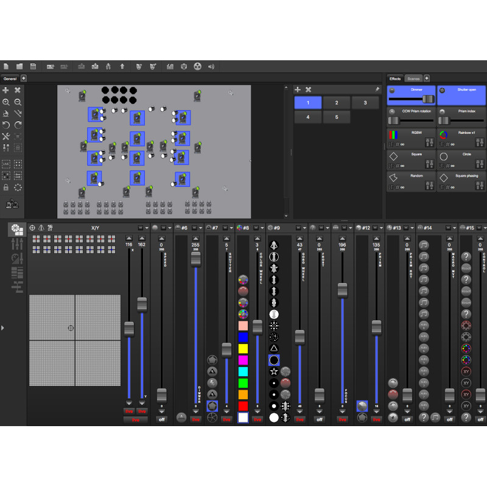Click the pin icon above scene buttons

377,89
